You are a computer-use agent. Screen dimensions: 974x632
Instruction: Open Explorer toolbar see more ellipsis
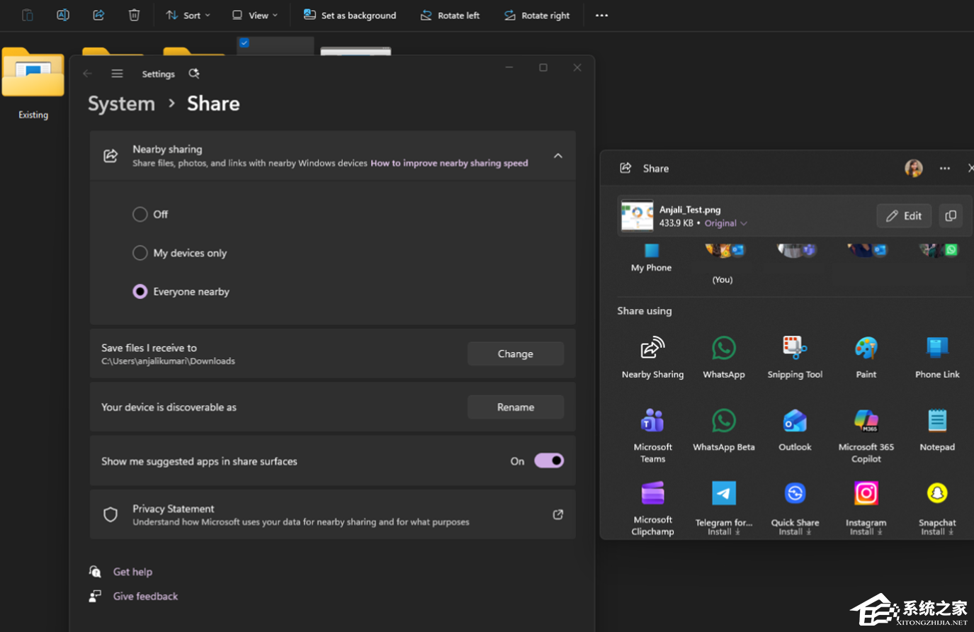coord(601,15)
